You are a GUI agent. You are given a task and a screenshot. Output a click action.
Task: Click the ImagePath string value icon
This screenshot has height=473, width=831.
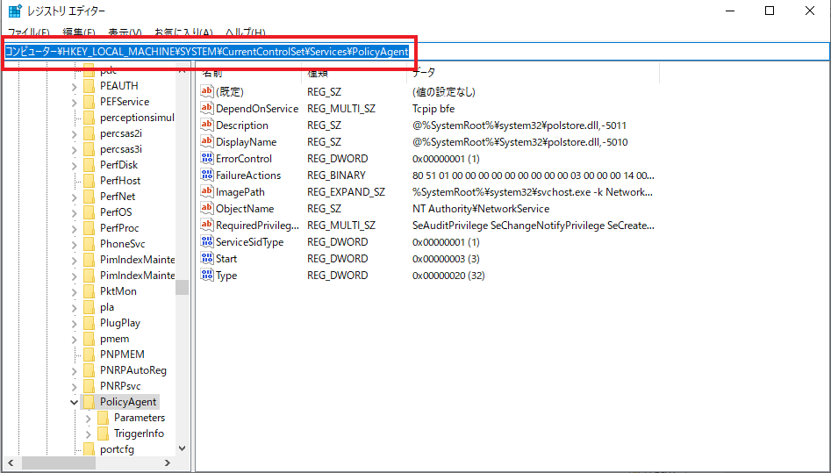click(x=207, y=192)
